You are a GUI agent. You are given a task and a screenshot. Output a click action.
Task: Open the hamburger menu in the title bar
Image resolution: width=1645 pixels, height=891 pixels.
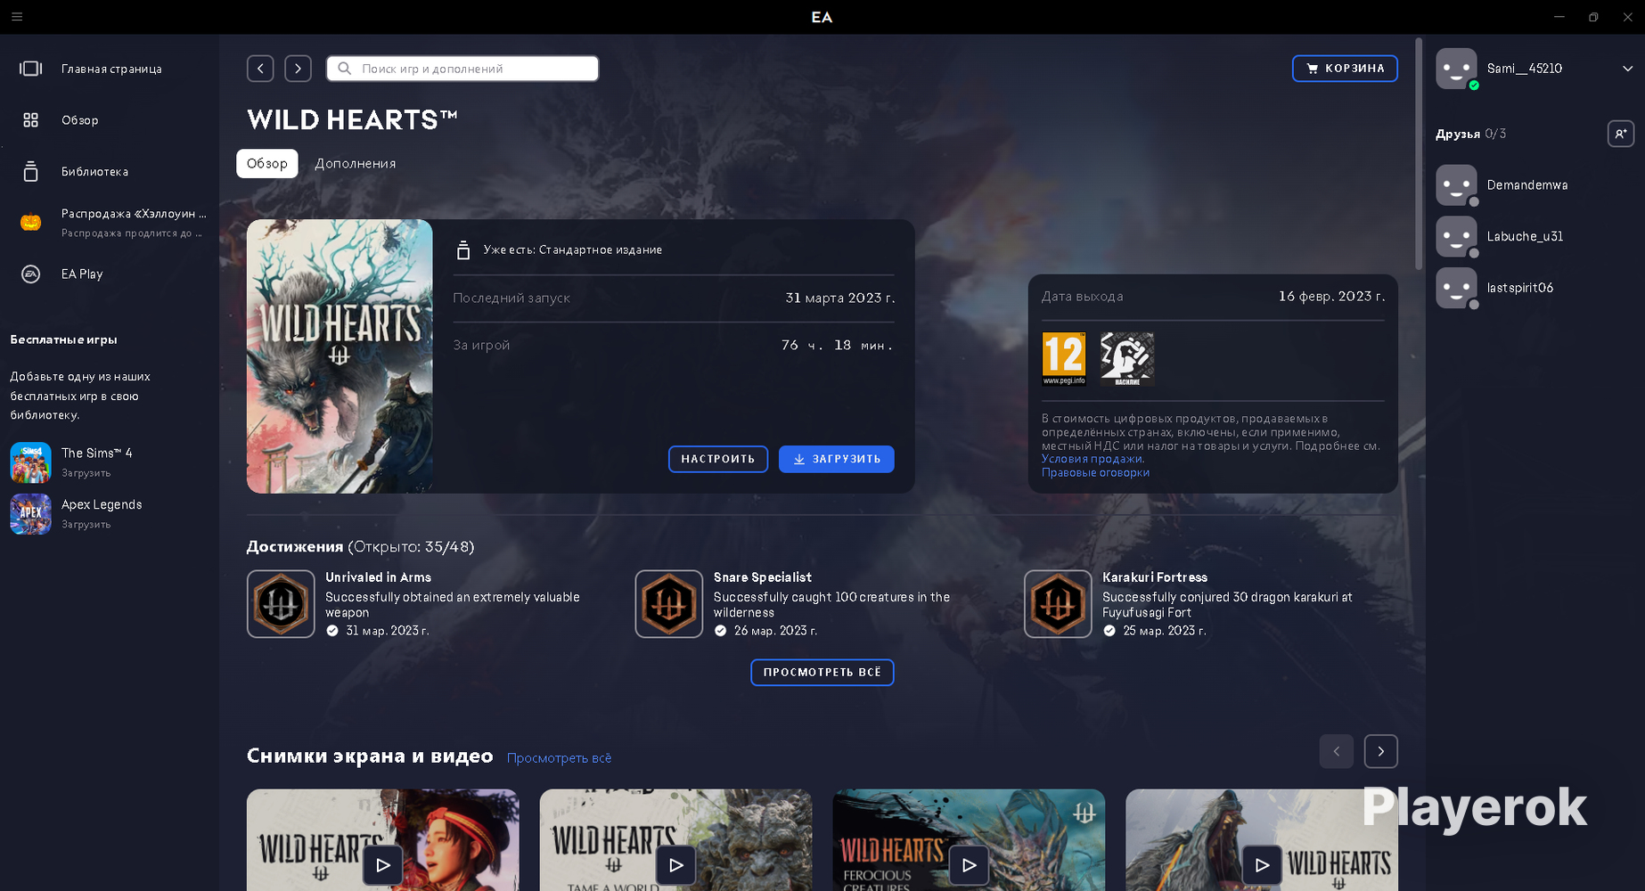17,17
